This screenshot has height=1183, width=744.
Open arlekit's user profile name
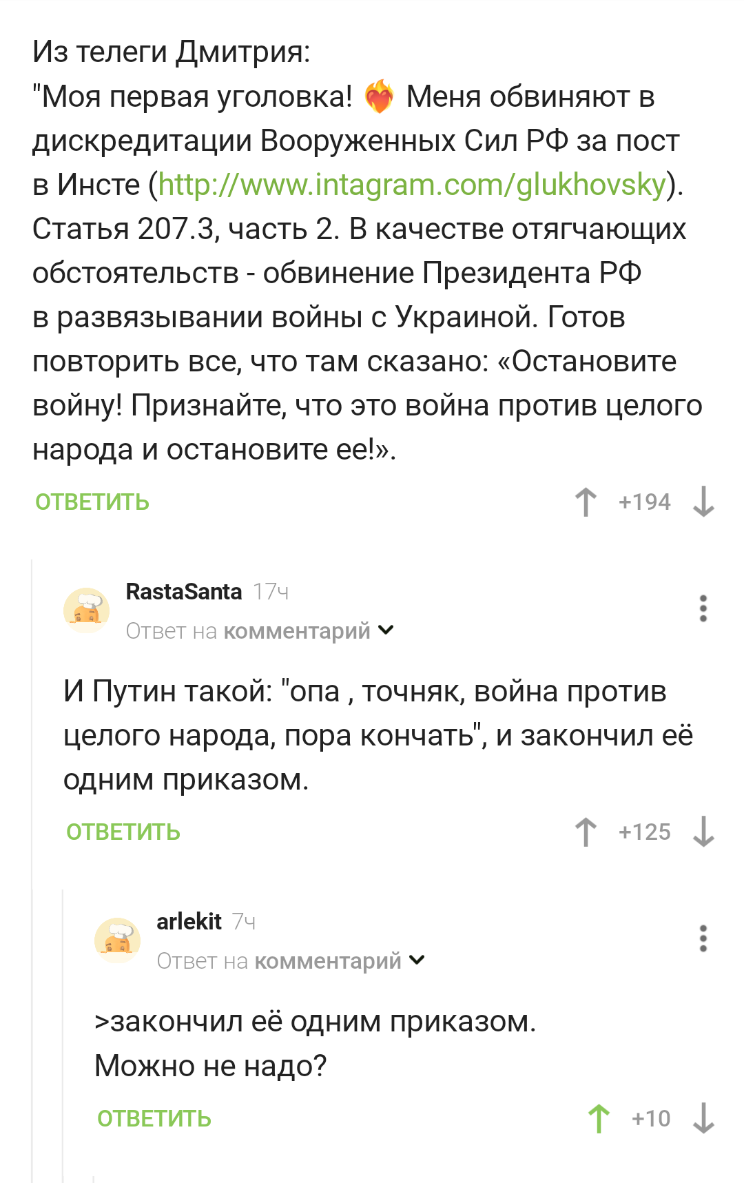point(189,921)
